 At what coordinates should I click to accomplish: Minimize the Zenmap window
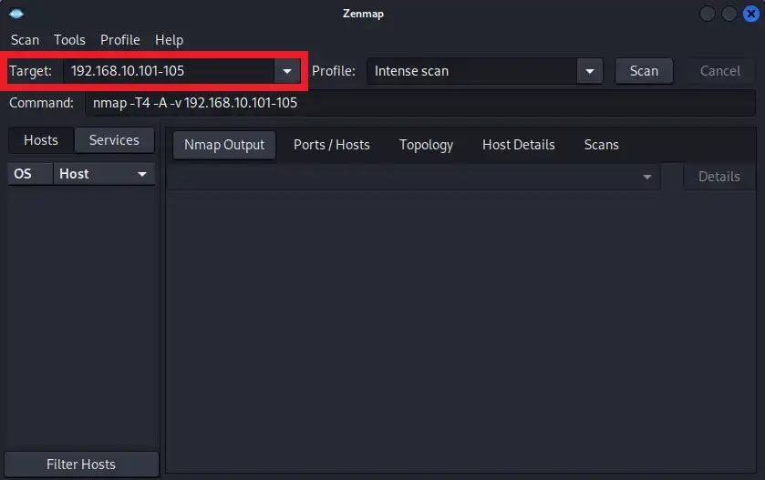click(x=708, y=14)
